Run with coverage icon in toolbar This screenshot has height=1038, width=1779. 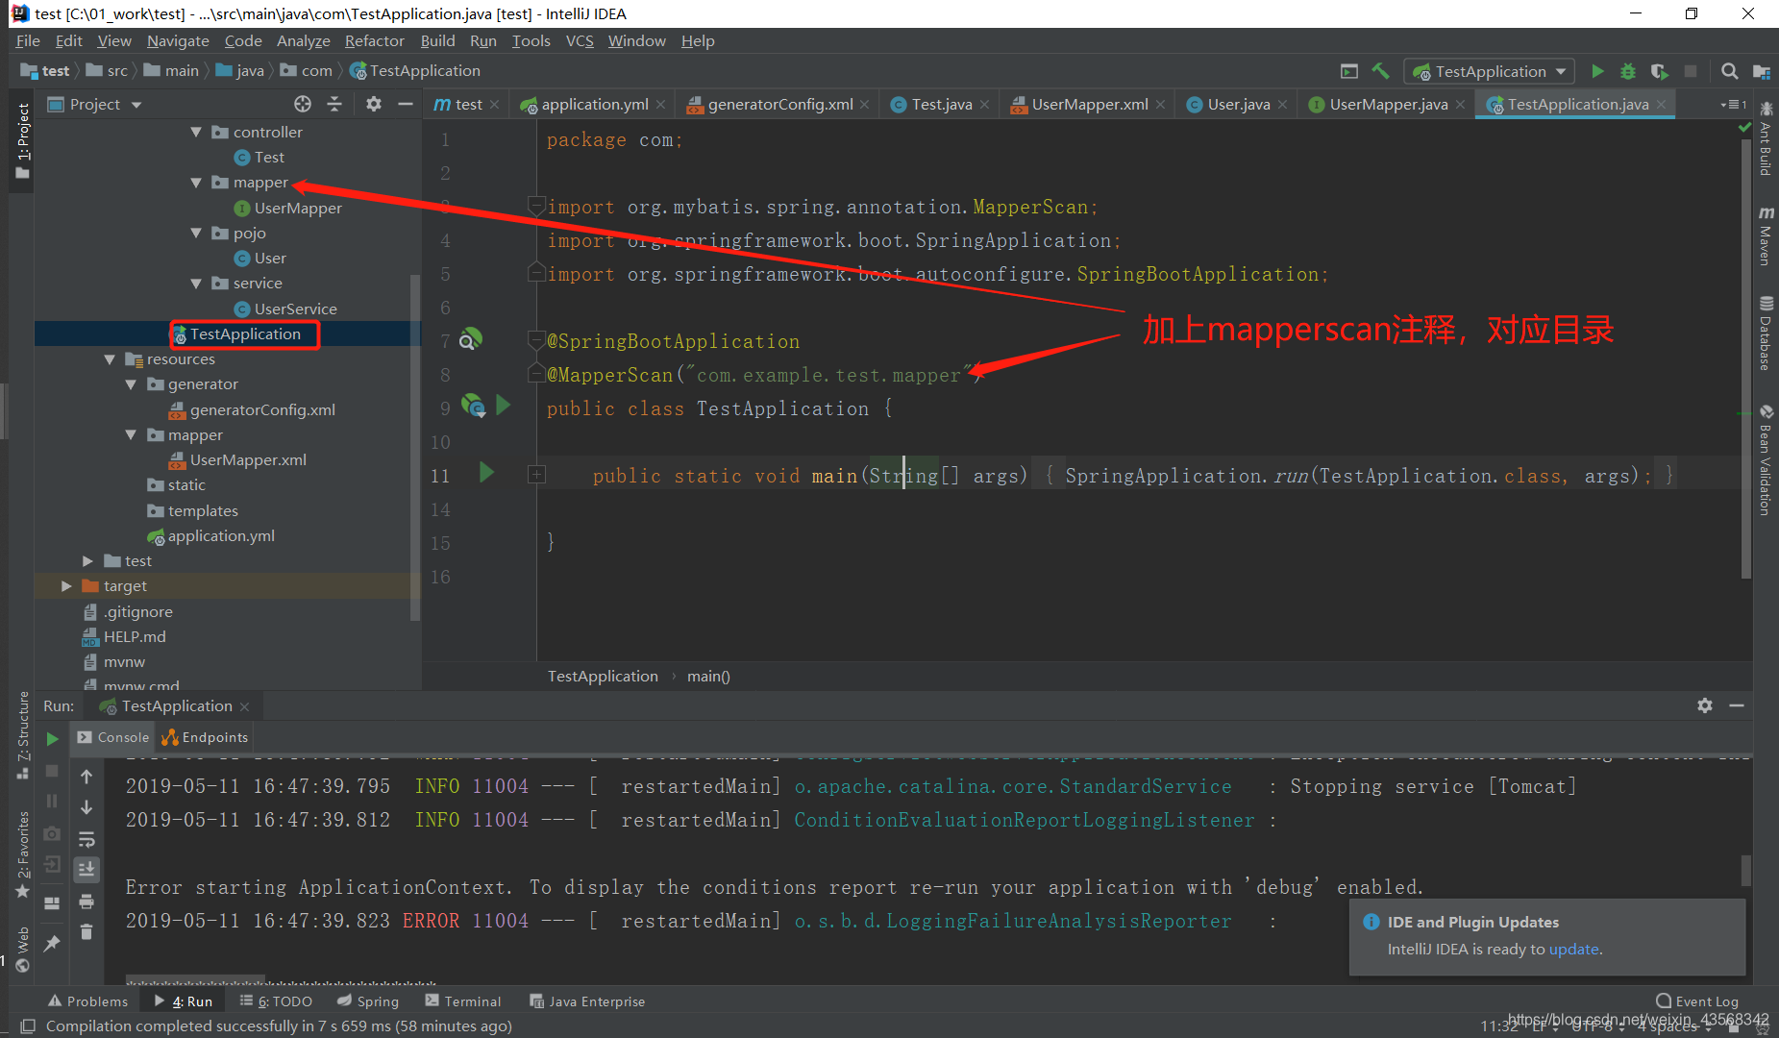tap(1660, 71)
